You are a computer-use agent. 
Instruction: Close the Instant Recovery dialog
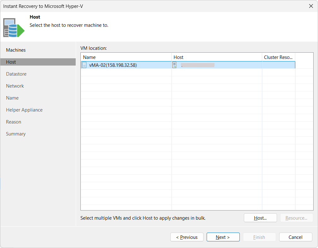tap(311, 6)
